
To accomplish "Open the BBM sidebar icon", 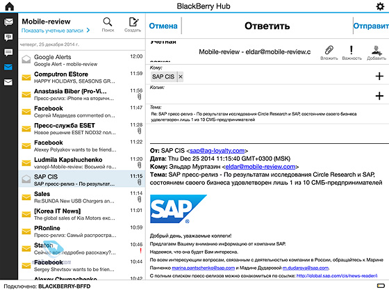I will pyautogui.click(x=8, y=38).
